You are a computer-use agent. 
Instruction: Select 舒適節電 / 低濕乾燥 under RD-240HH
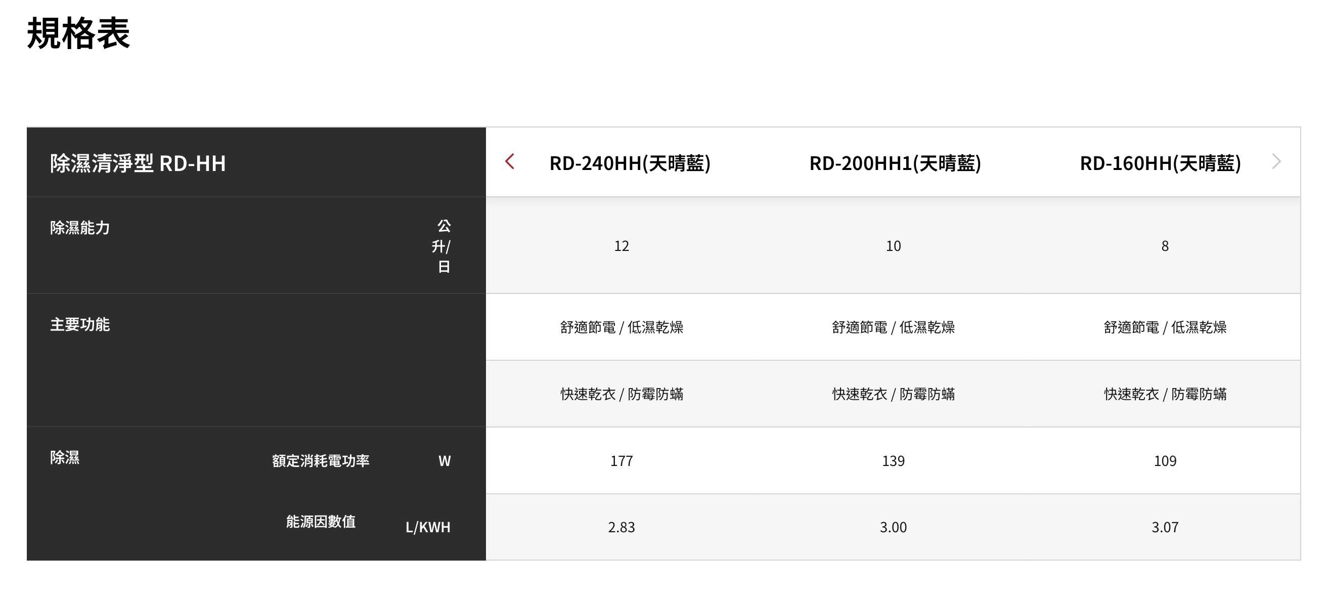(621, 327)
